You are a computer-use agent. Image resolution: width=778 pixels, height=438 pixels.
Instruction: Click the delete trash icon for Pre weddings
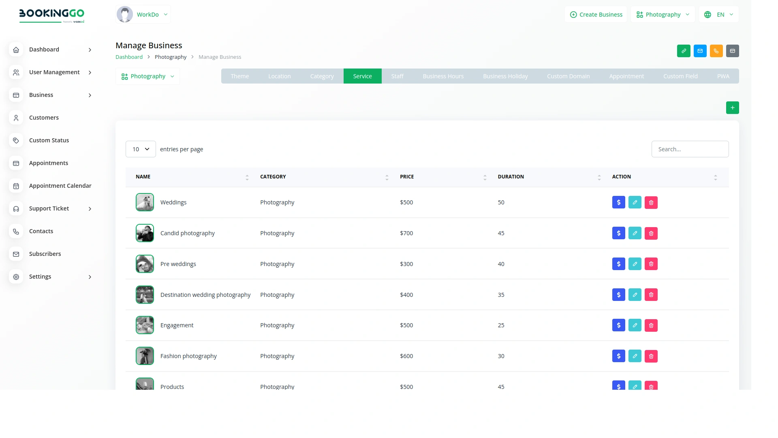(x=651, y=264)
